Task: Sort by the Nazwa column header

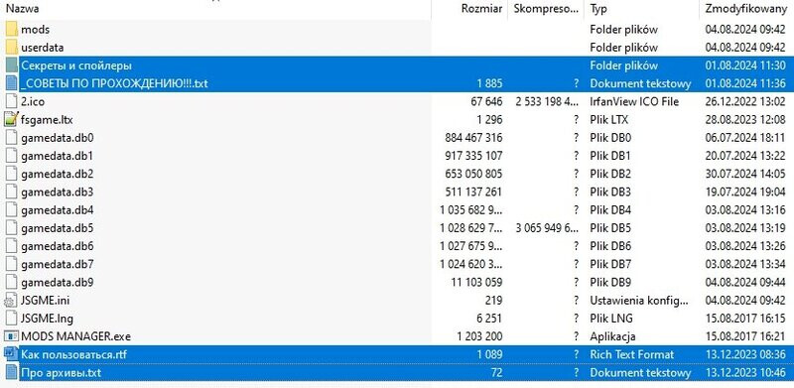Action: click(22, 9)
